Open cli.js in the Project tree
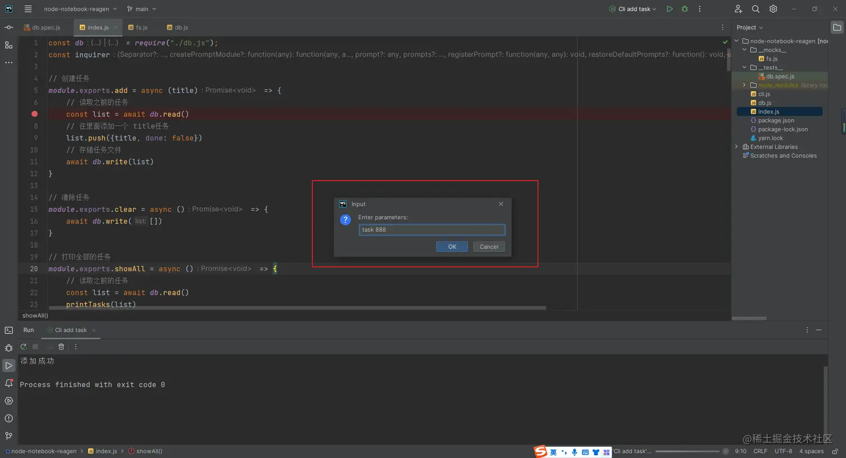This screenshot has height=458, width=846. coord(760,94)
